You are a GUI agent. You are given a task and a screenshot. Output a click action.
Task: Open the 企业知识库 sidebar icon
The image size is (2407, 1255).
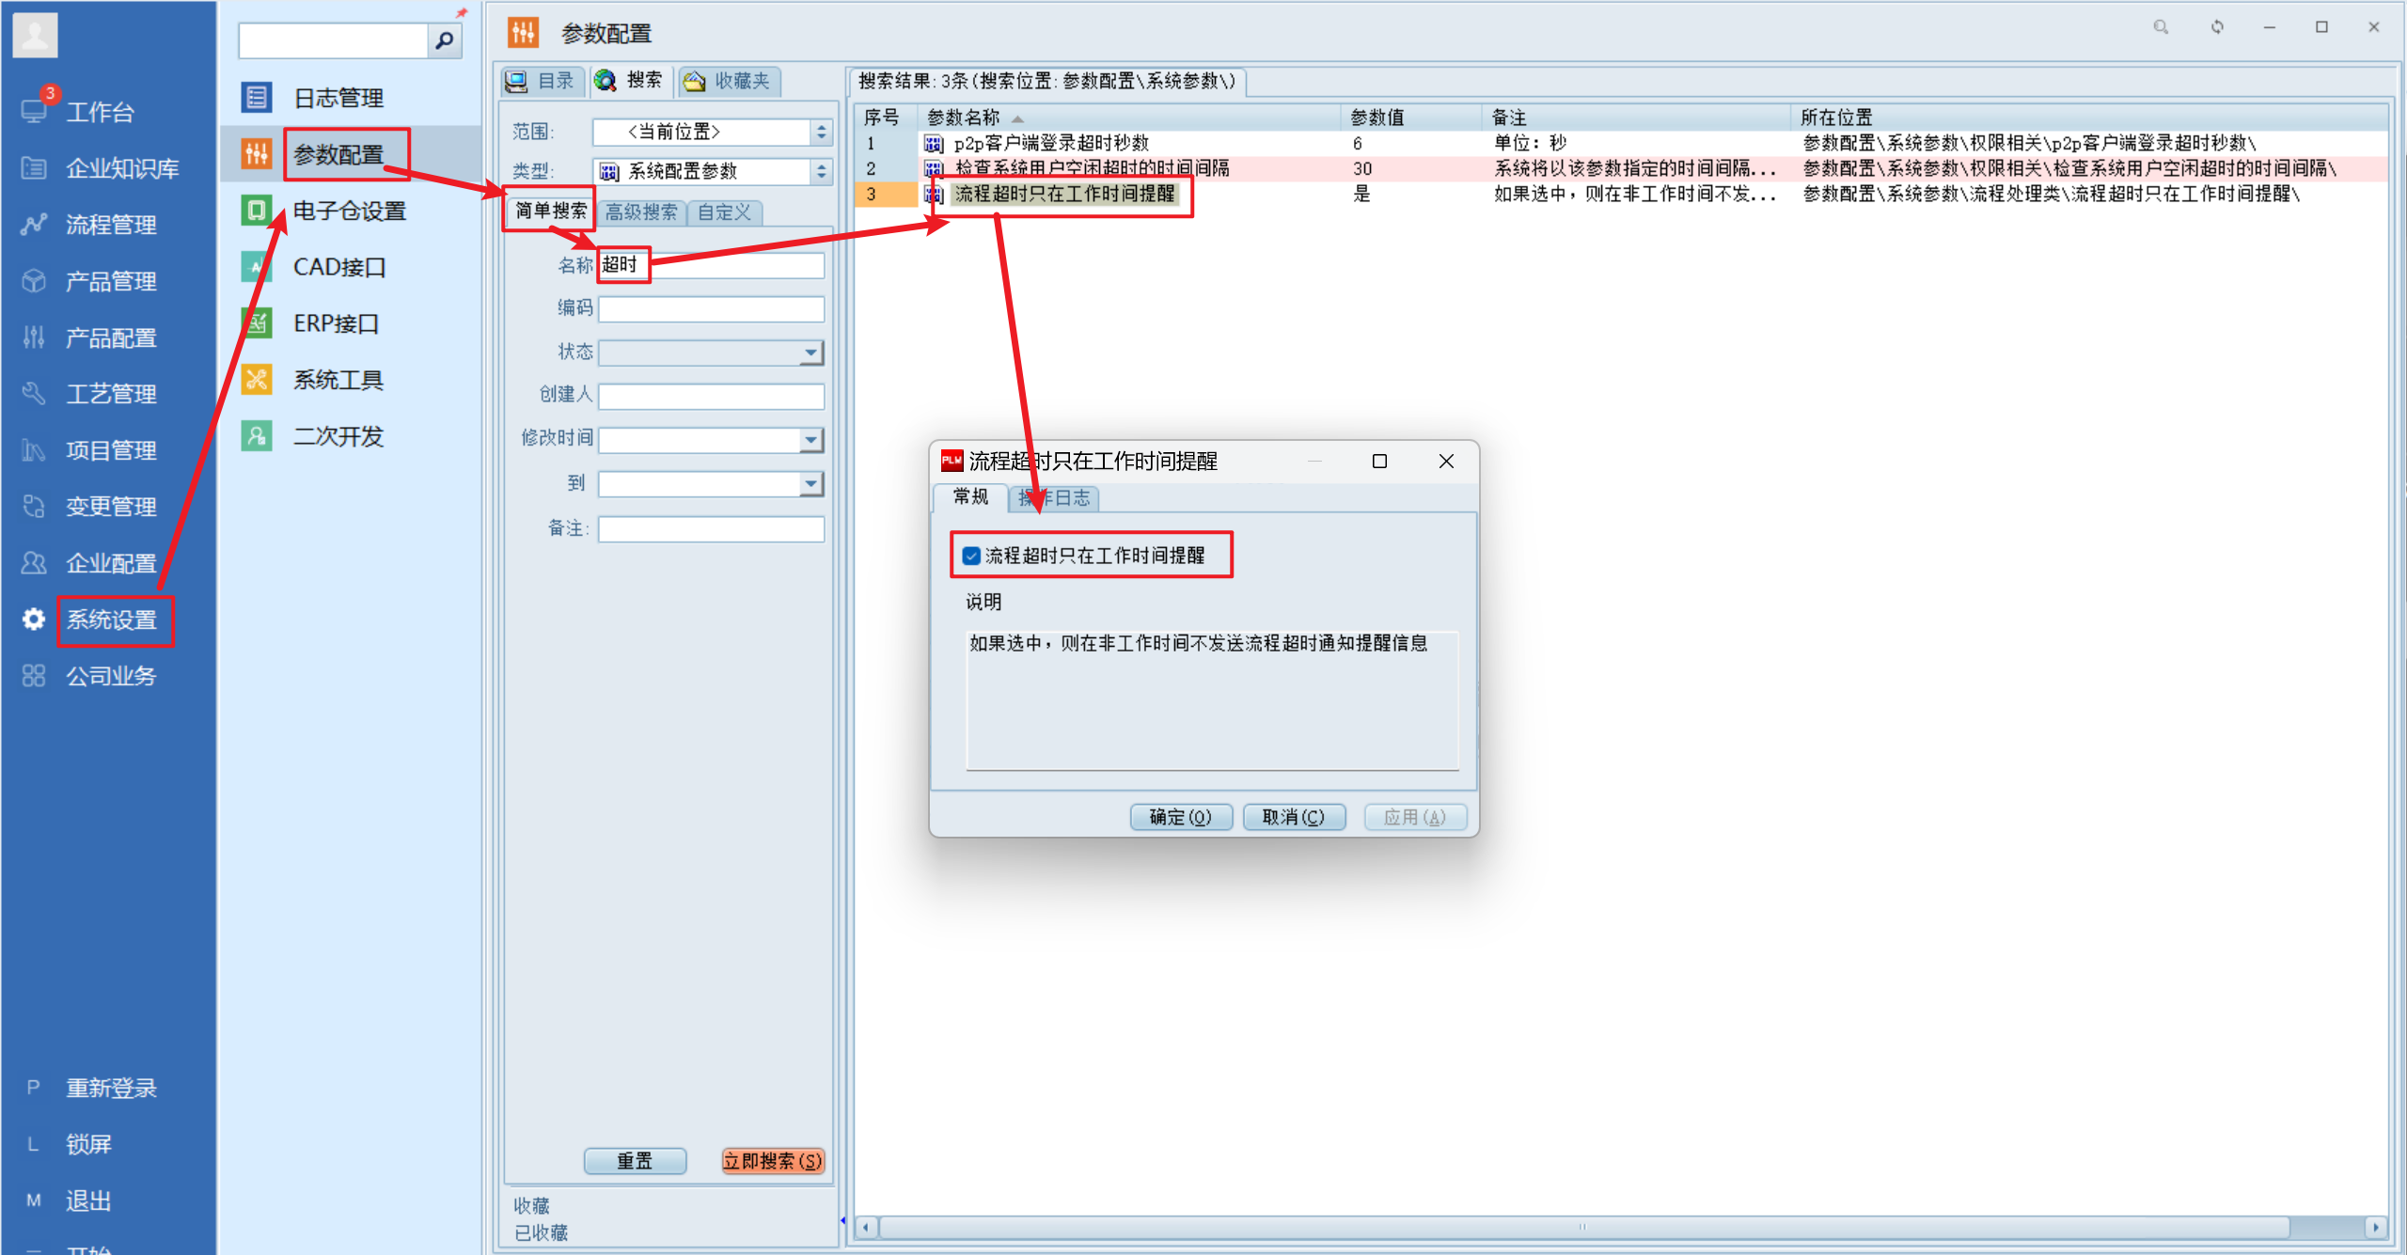[x=34, y=168]
